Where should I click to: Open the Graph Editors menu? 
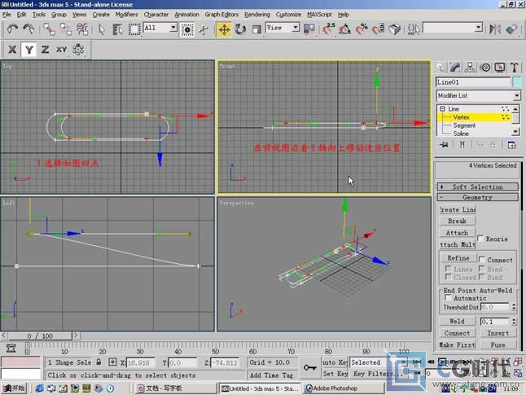point(221,15)
